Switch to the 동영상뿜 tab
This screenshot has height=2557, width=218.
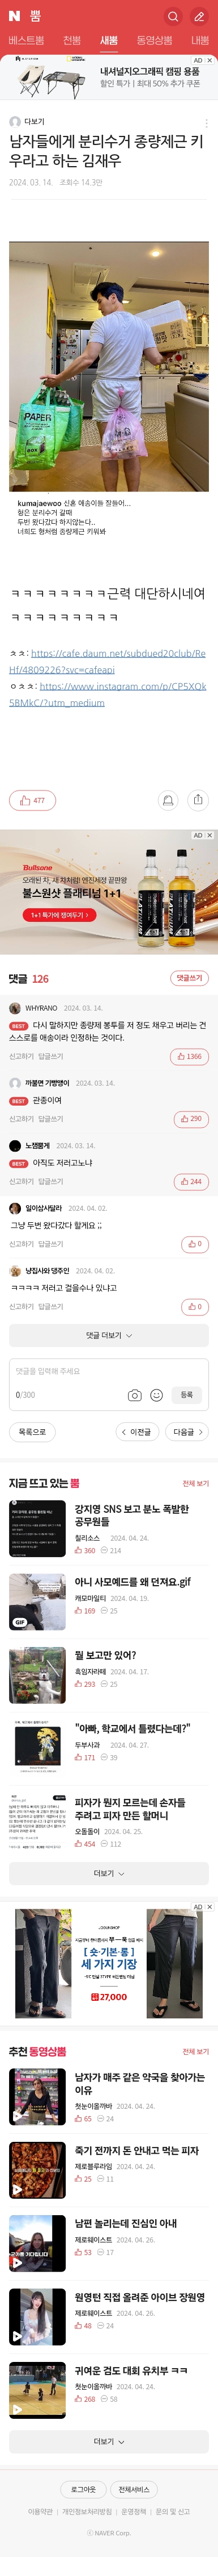click(154, 40)
